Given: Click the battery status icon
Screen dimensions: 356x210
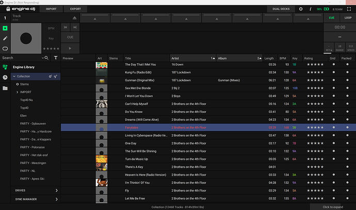Looking at the screenshot, I should point(327,9).
